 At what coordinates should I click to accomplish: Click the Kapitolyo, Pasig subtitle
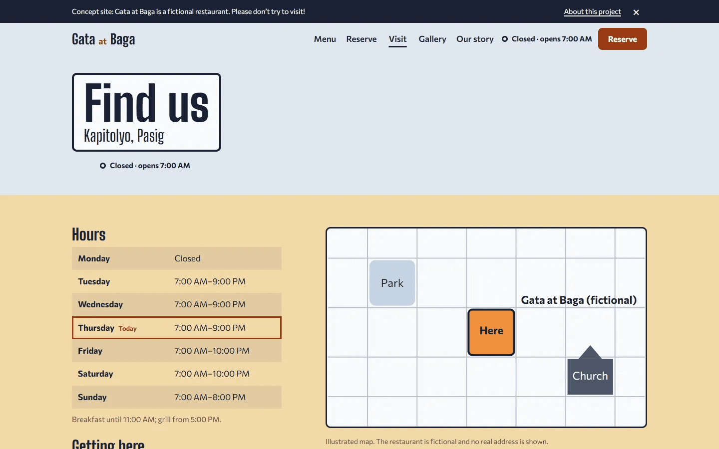point(124,136)
